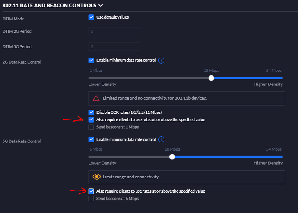
Task: Collapse the 802.11 Rate and Beacon Controls section
Action: tap(100, 6)
